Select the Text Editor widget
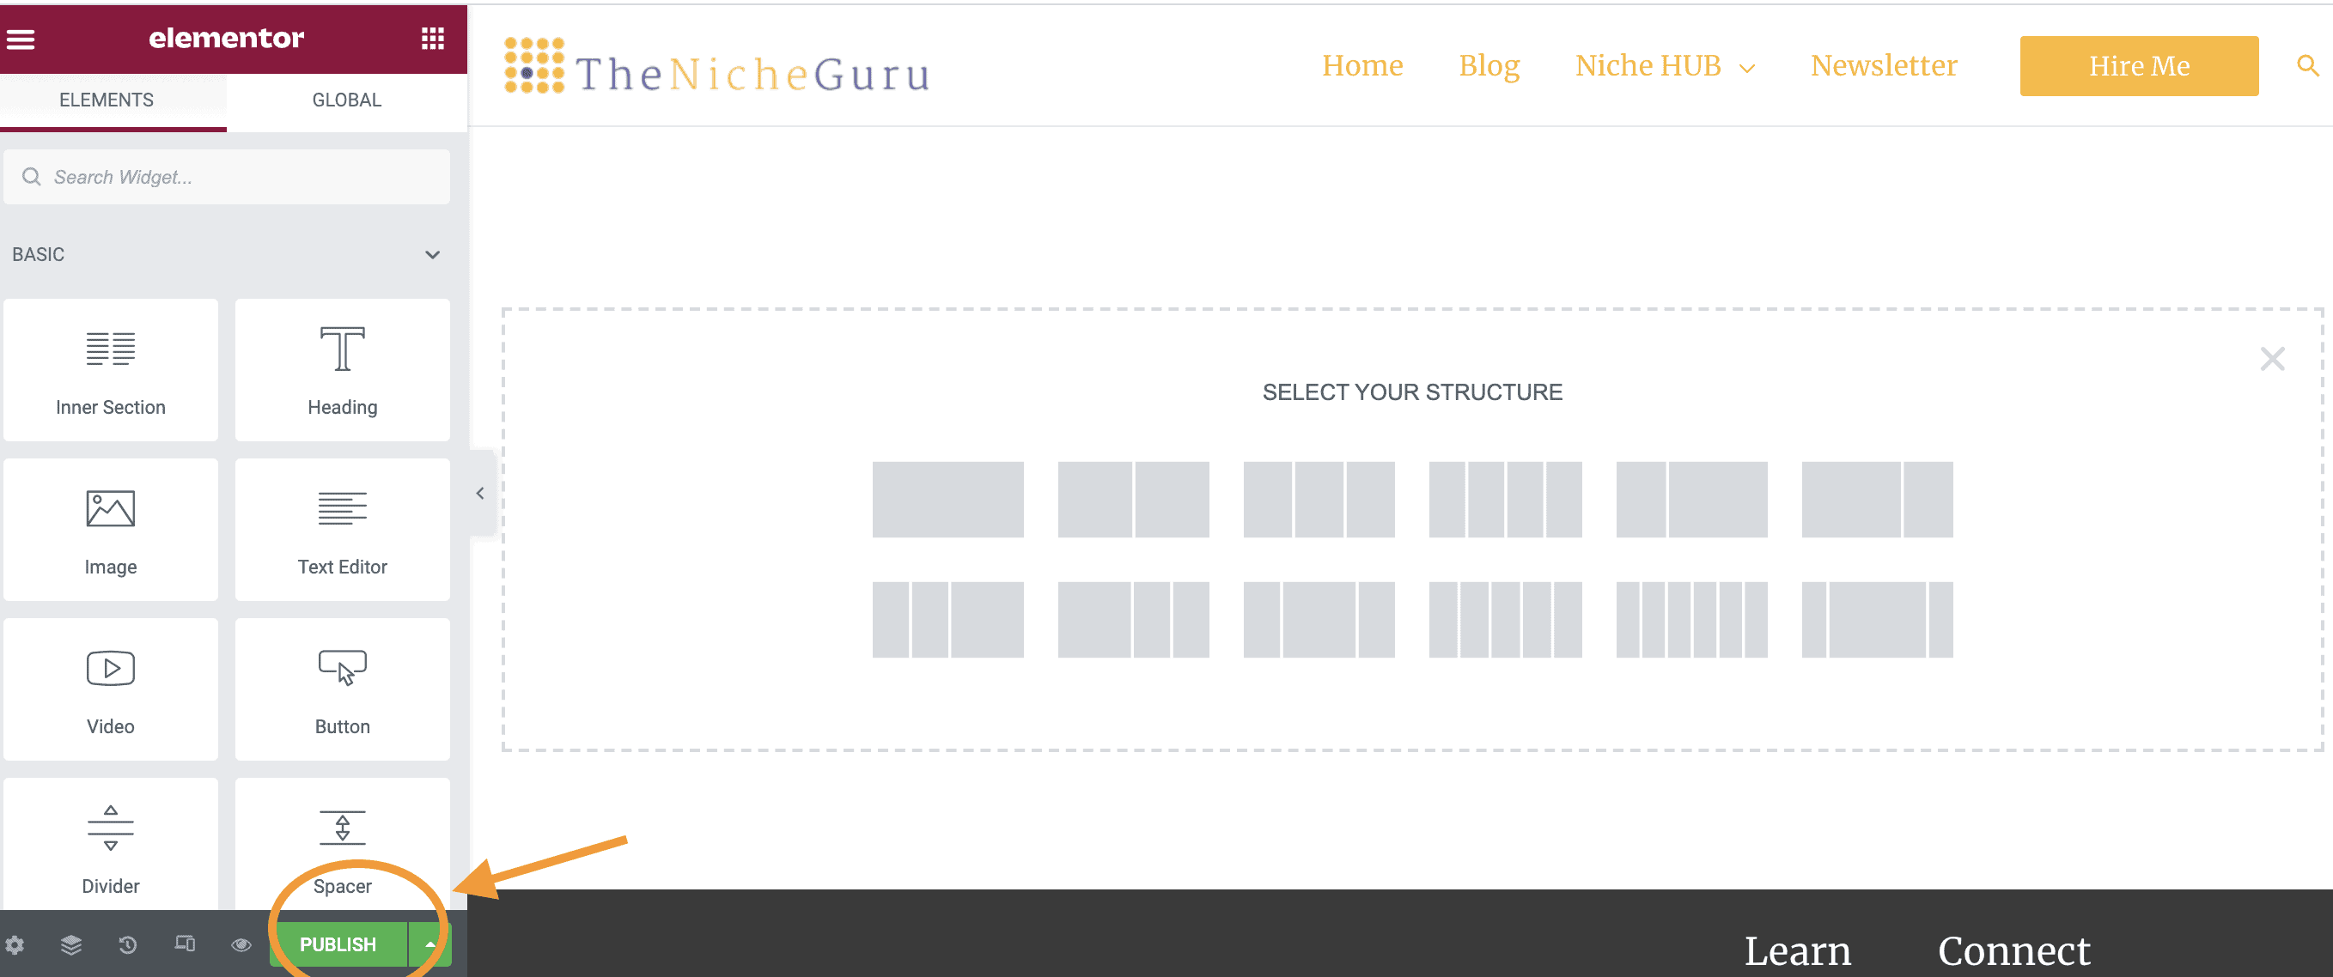The image size is (2333, 977). (x=343, y=530)
